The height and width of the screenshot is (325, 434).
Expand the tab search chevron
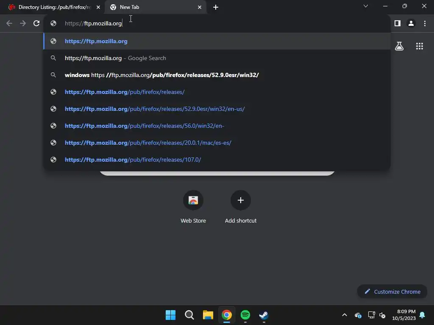[x=366, y=6]
